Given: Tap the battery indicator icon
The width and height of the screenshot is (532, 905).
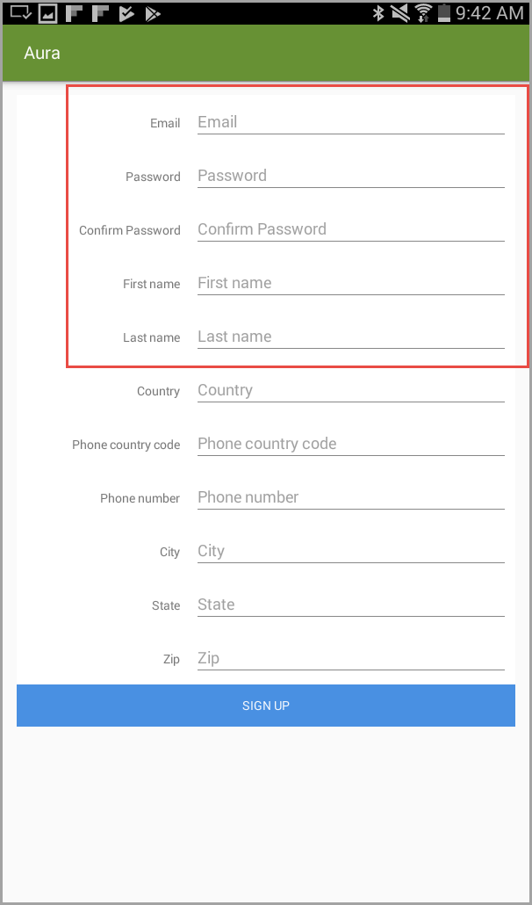Looking at the screenshot, I should click(444, 13).
